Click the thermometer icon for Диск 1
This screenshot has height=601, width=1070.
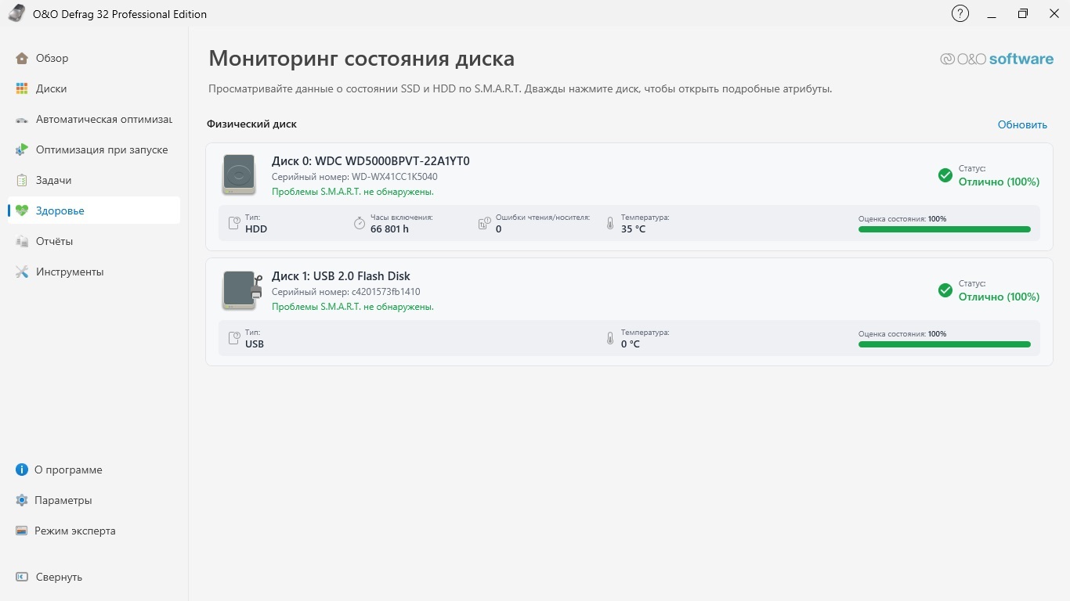point(610,338)
